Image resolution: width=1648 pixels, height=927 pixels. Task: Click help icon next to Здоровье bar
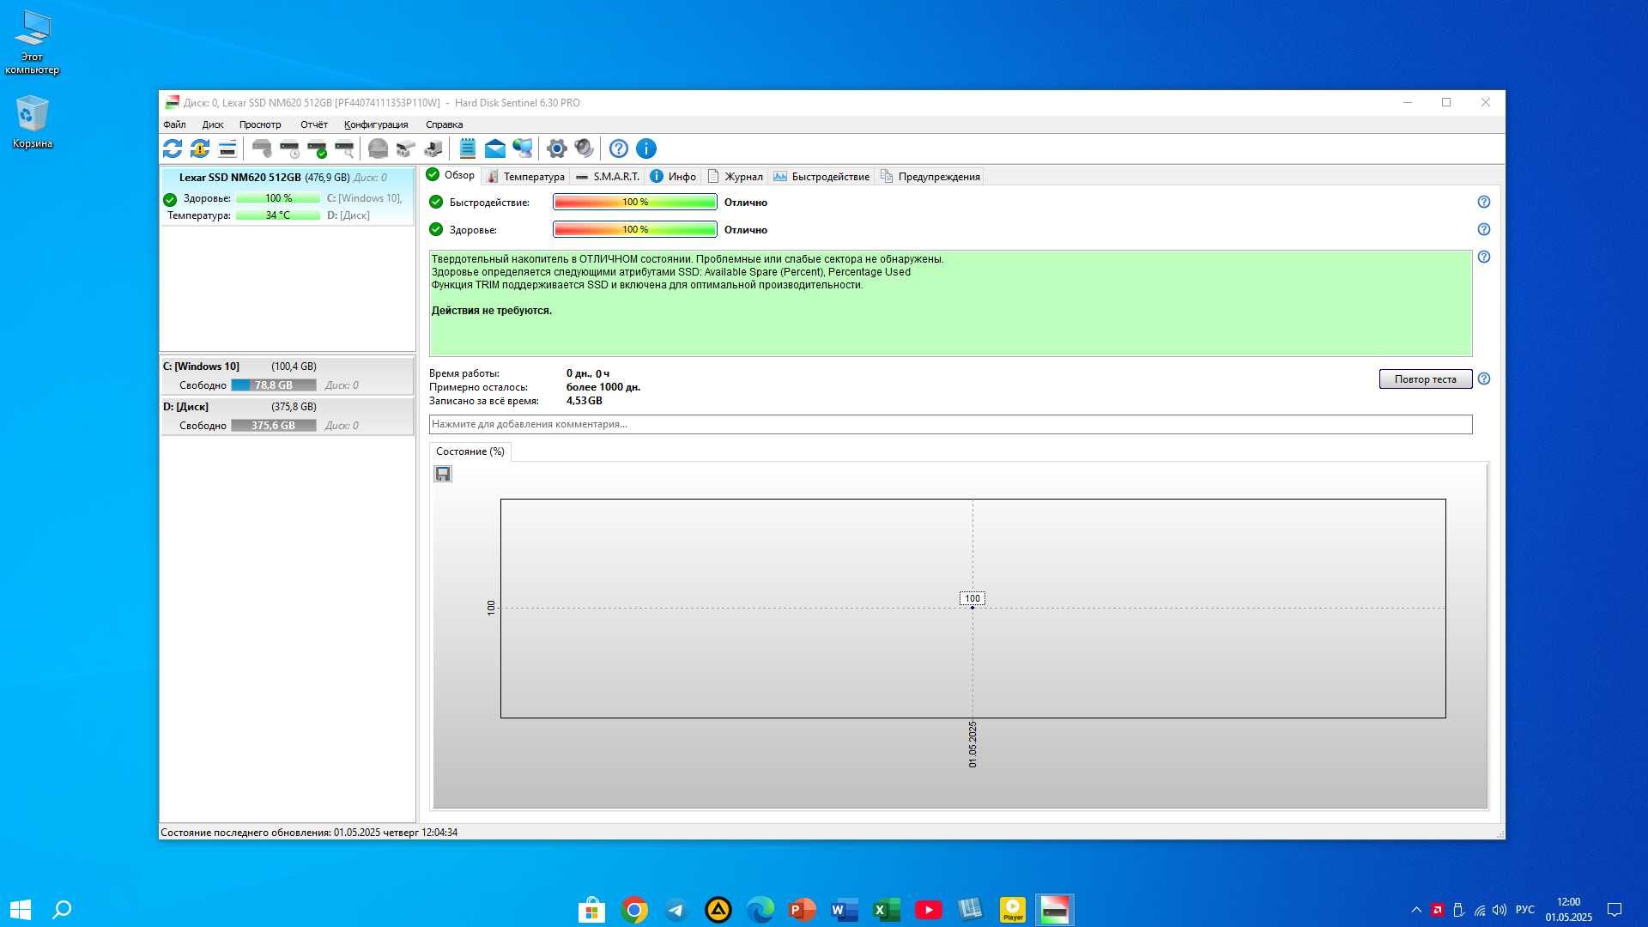1484,230
